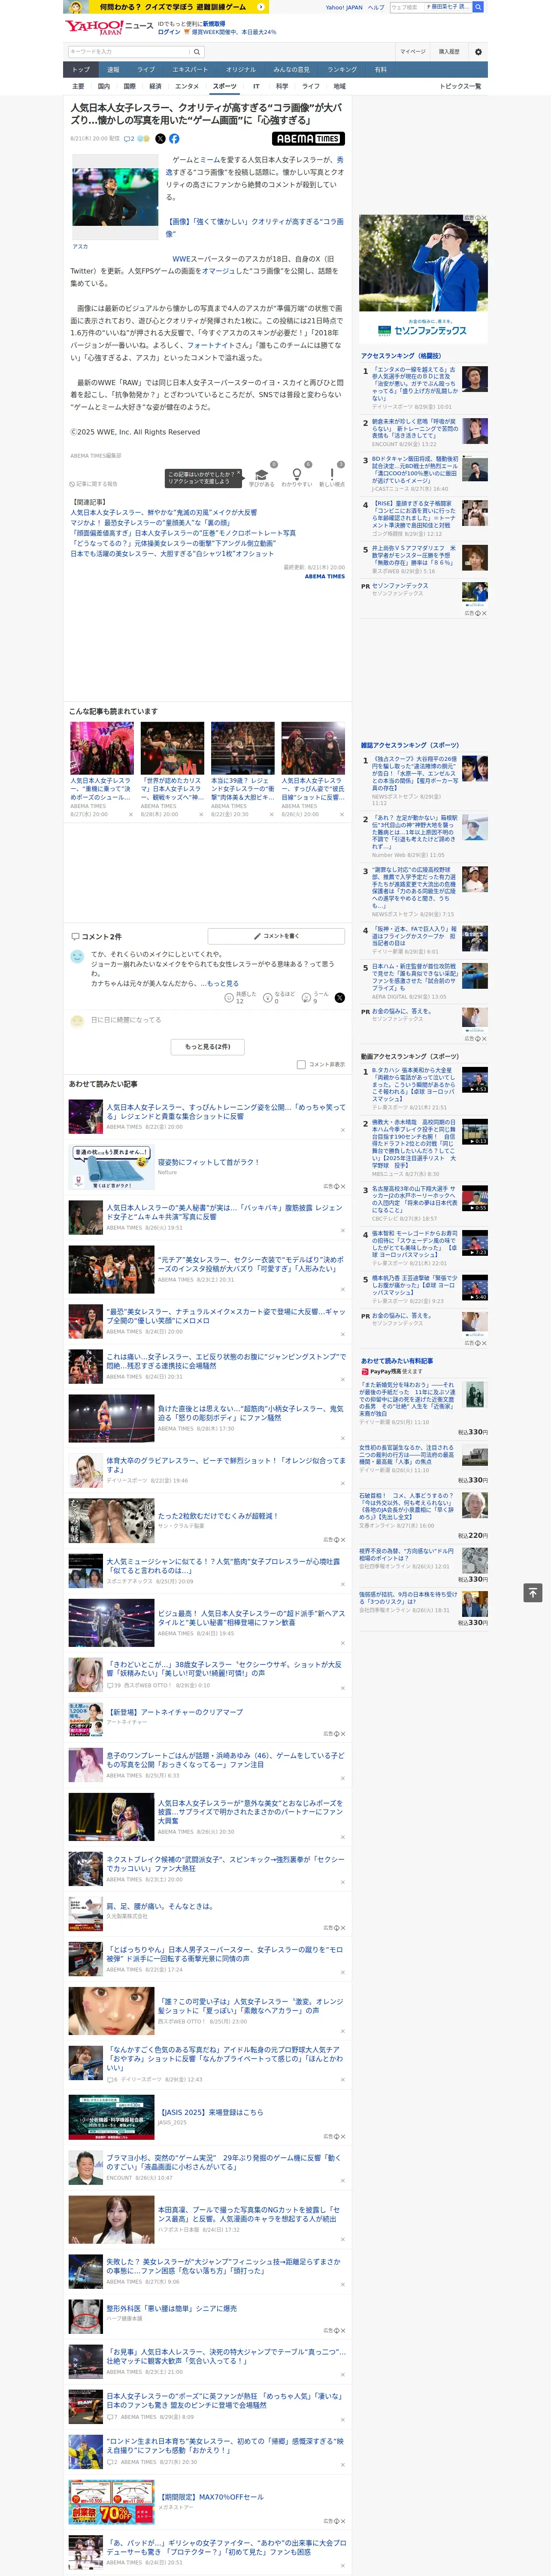Click the ログイン link

pos(169,32)
